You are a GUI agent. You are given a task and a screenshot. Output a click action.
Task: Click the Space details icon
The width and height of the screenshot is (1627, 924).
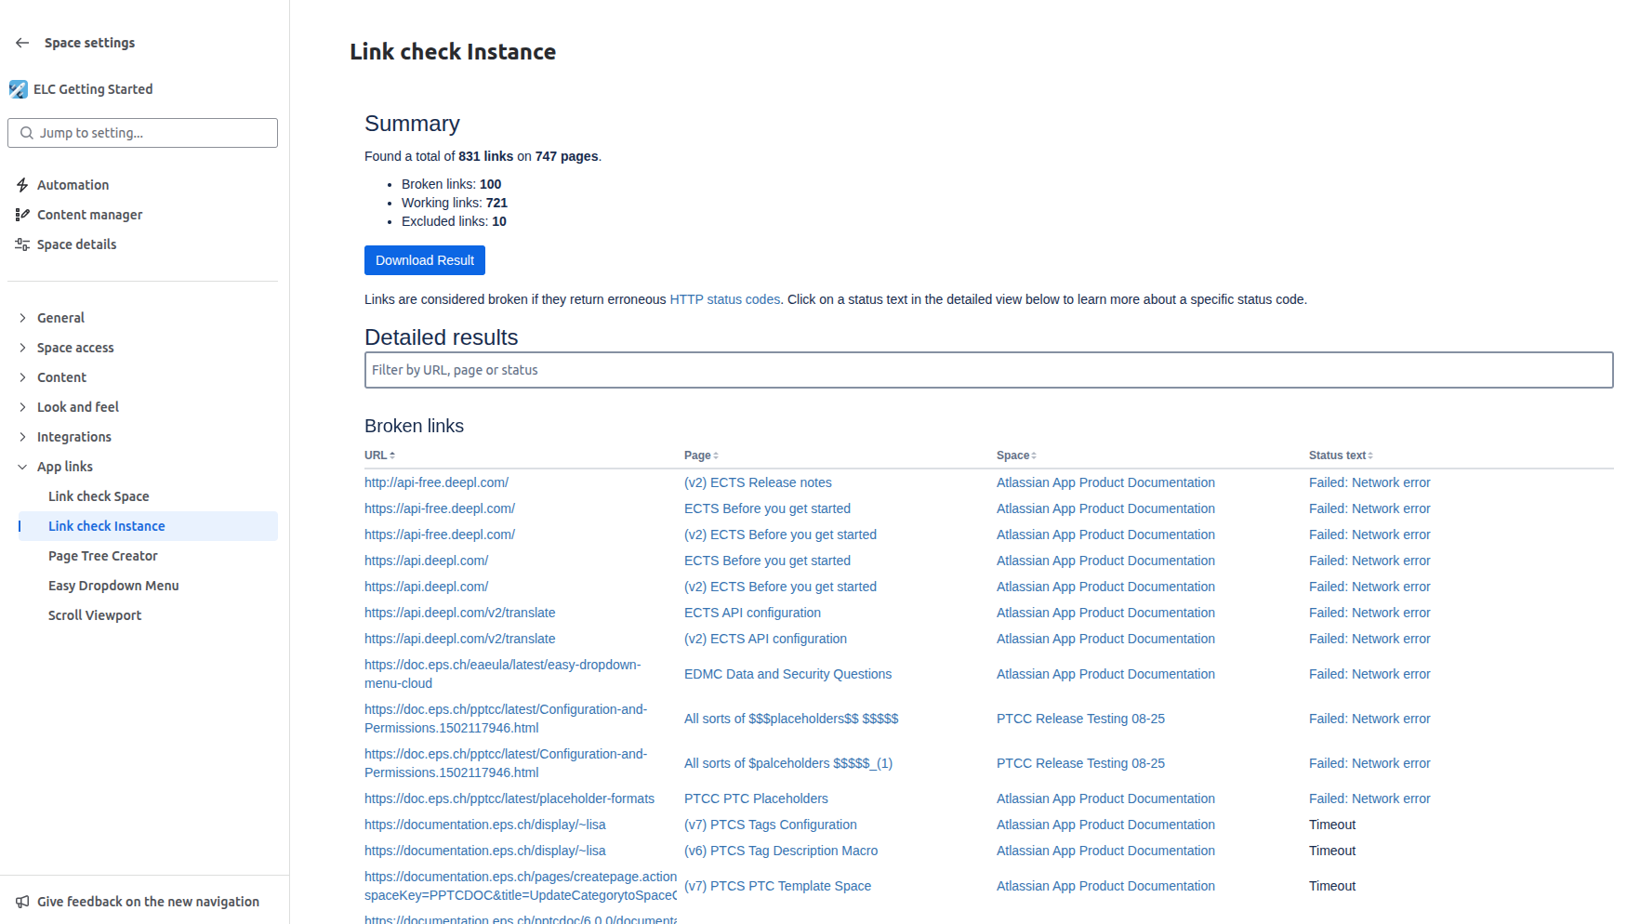[22, 244]
